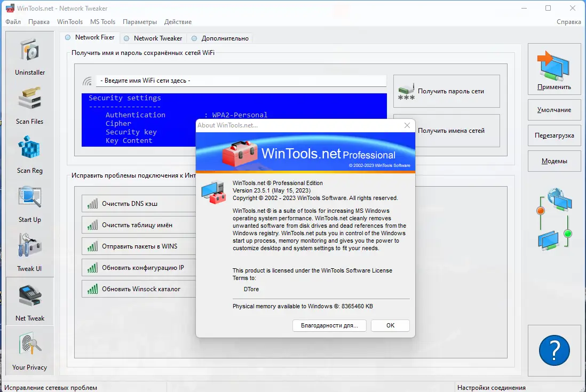The height and width of the screenshot is (392, 586).
Task: Select the Network Tweaker radio tab
Action: click(x=153, y=38)
